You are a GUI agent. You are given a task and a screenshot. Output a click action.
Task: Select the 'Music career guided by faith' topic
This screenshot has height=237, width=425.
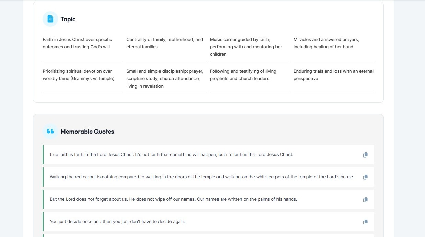246,47
